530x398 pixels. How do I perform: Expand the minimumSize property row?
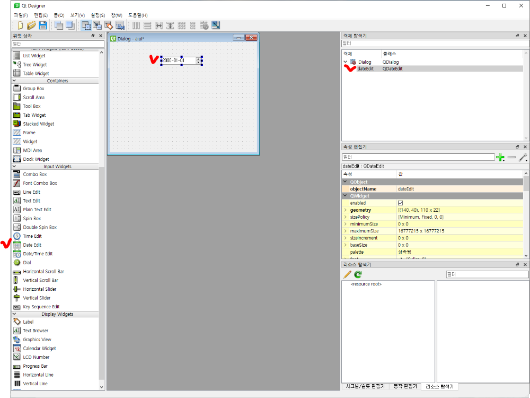(x=346, y=224)
